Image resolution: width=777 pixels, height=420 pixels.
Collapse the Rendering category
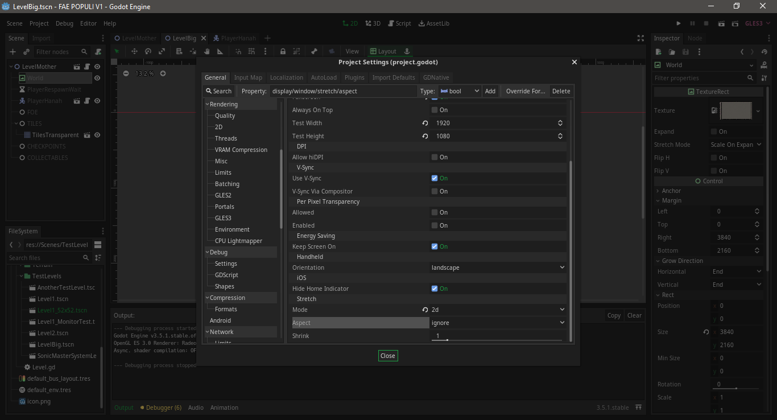point(208,104)
